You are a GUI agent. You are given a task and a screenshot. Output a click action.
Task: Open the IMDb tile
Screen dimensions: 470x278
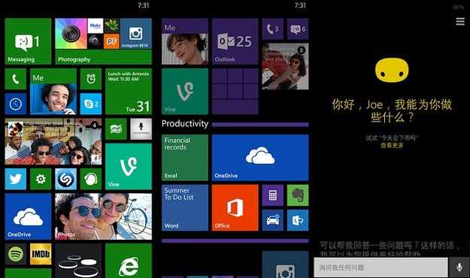click(41, 254)
